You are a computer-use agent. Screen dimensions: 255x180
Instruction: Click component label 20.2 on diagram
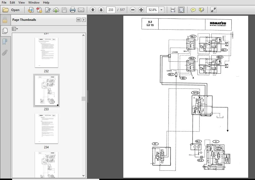click(x=220, y=57)
